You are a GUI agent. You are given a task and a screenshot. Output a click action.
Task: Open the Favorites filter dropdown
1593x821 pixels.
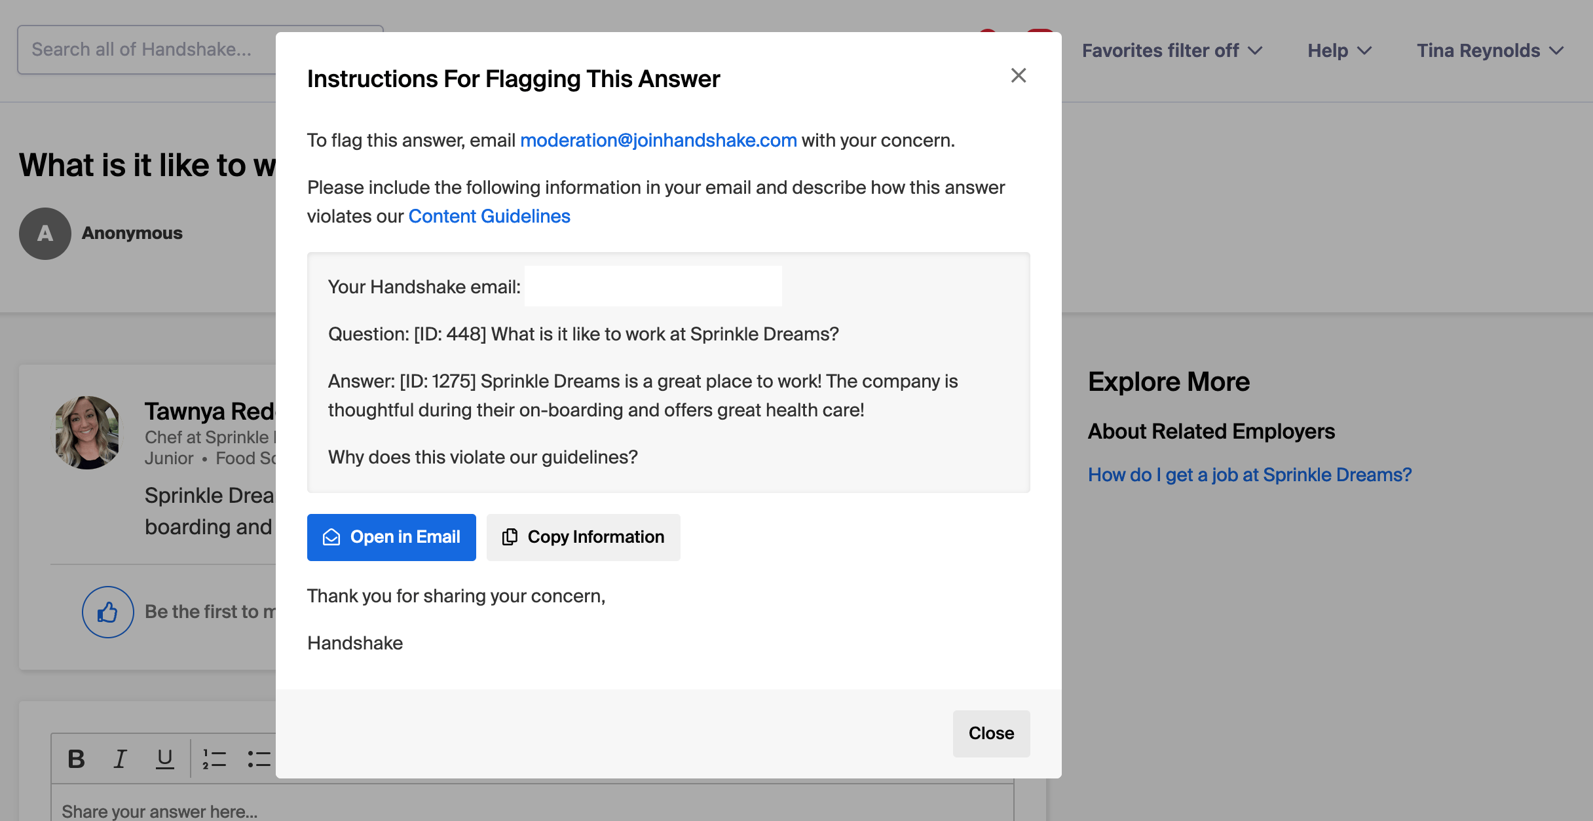(1172, 50)
